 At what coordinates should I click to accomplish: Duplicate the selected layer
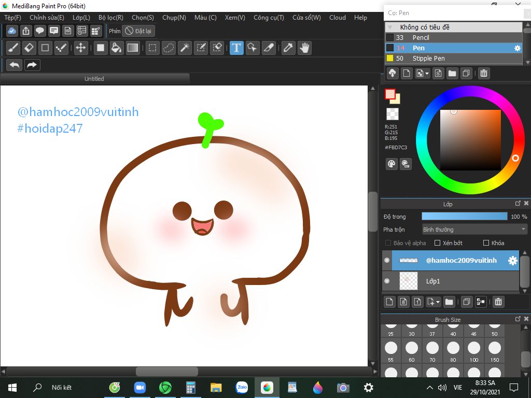click(x=466, y=302)
